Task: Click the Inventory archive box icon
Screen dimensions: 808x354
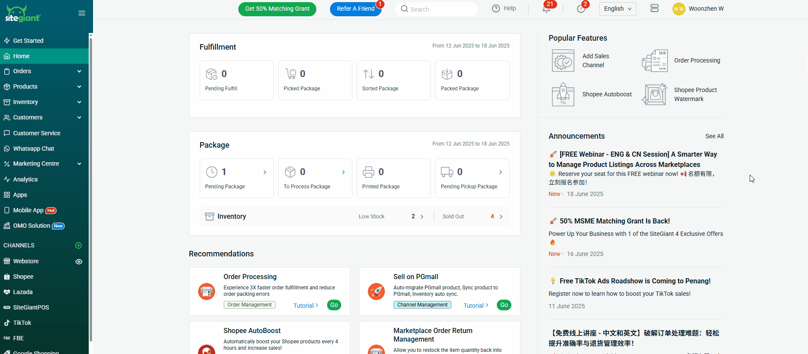Action: click(210, 217)
